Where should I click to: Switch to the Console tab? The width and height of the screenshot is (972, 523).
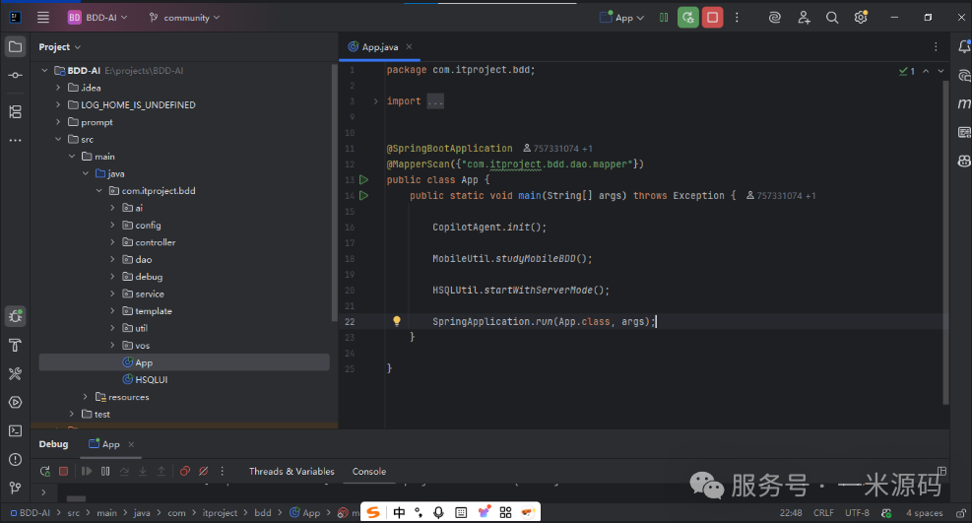[369, 472]
